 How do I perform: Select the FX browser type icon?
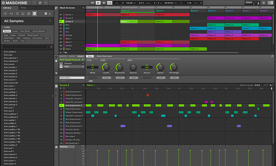click(29, 13)
